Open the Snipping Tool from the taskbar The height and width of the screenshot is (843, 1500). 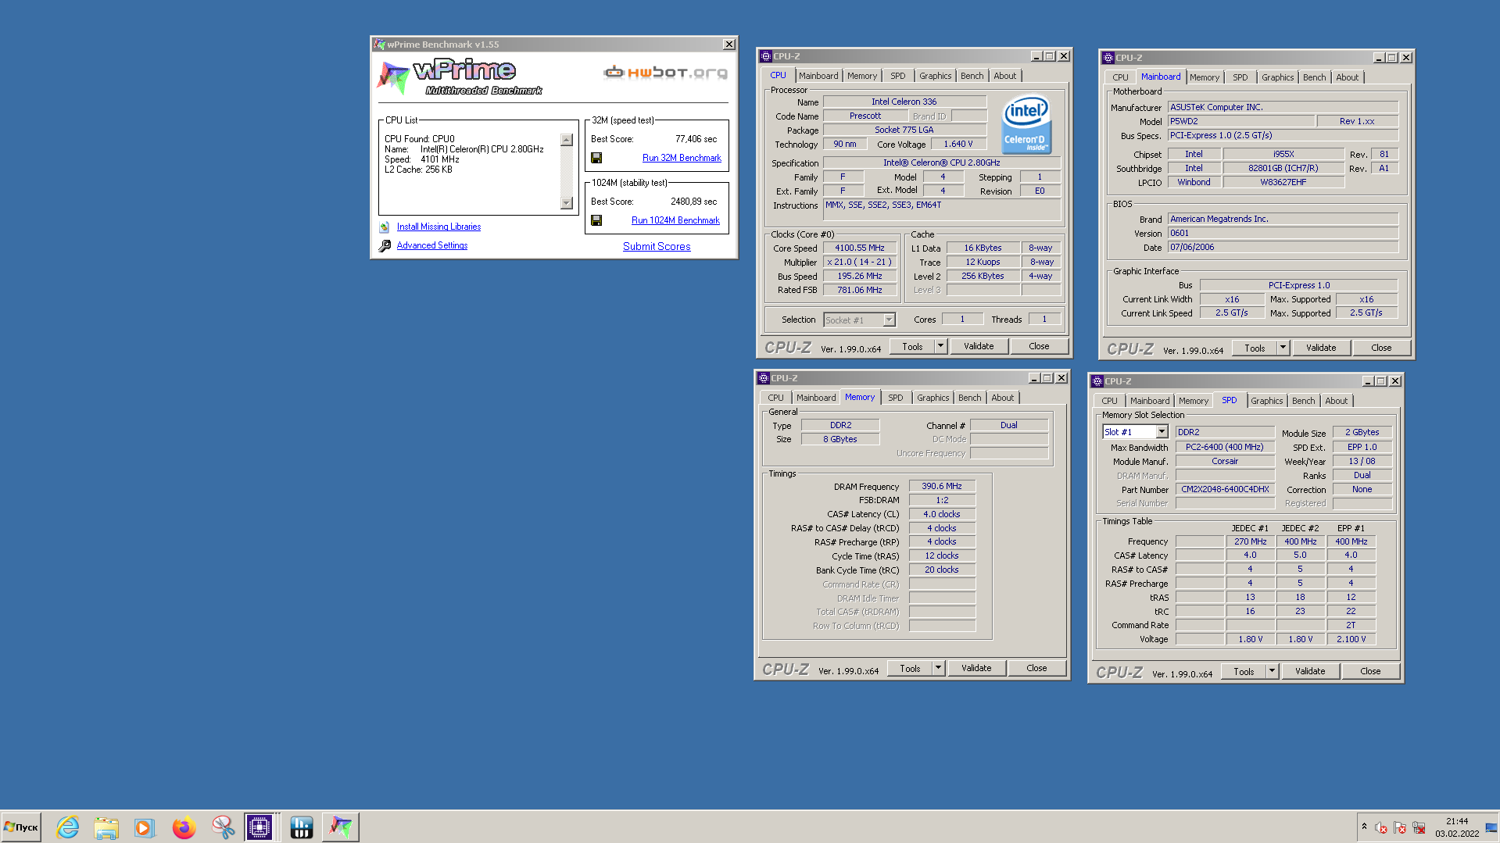223,827
